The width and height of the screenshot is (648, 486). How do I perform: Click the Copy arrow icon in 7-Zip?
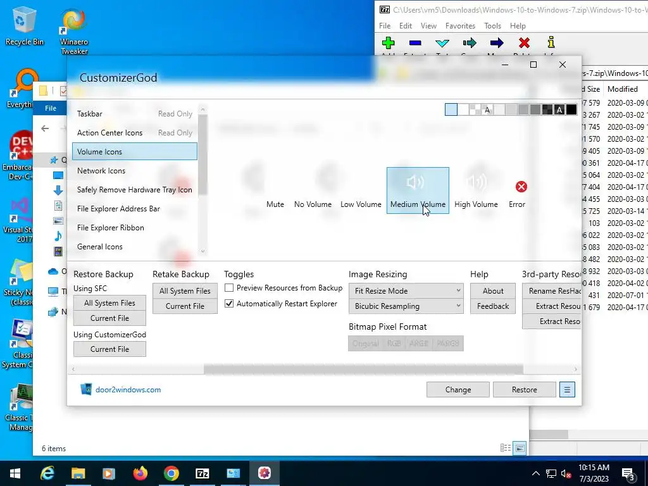(x=470, y=42)
